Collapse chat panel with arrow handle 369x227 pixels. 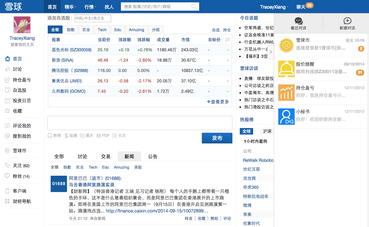point(271,52)
